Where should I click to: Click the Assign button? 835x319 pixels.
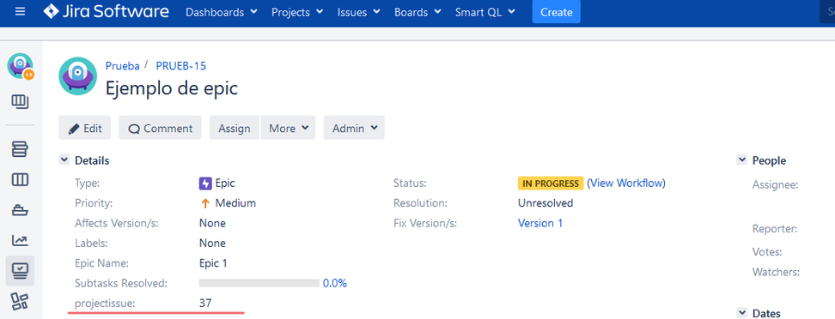[x=235, y=128]
